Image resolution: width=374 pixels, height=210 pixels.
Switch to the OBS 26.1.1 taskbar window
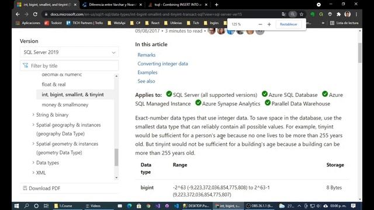click(x=260, y=206)
